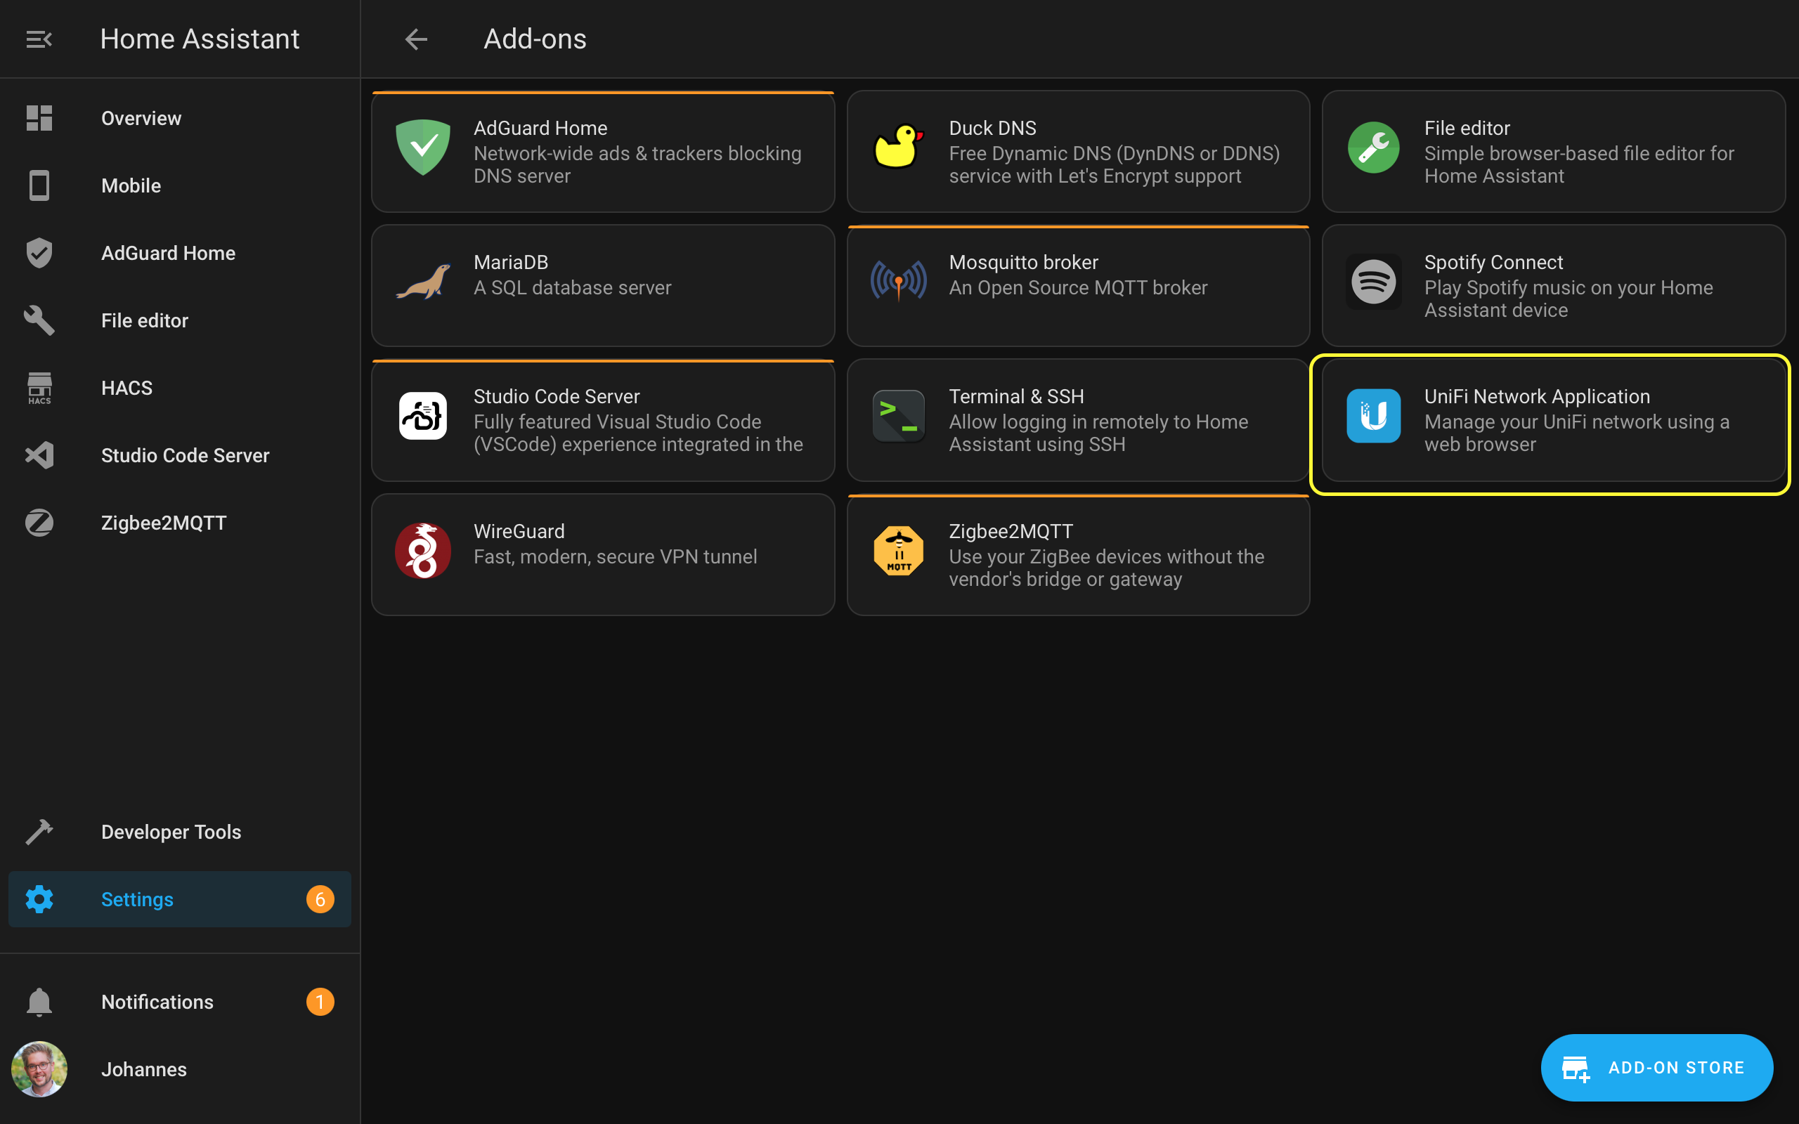Screen dimensions: 1799x1124
Task: Click the Terminal & SSH prompt icon
Action: point(898,417)
